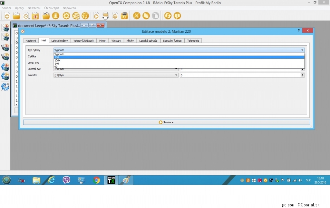
Task: Click the open-file folder icon in the toolbar
Action: coord(16,16)
